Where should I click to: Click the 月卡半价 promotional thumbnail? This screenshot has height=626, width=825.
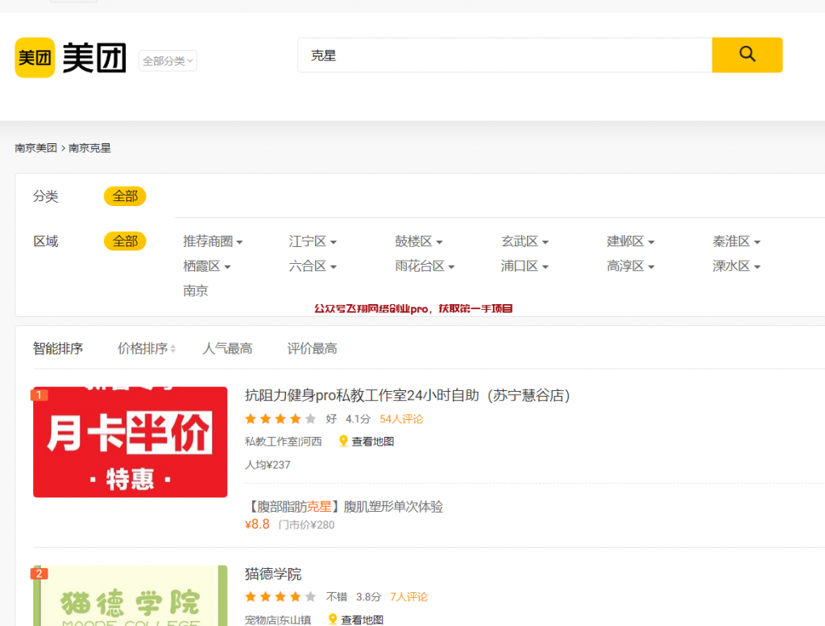[x=130, y=443]
